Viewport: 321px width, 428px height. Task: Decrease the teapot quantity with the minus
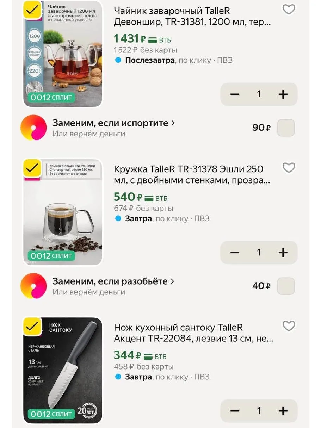pos(235,94)
